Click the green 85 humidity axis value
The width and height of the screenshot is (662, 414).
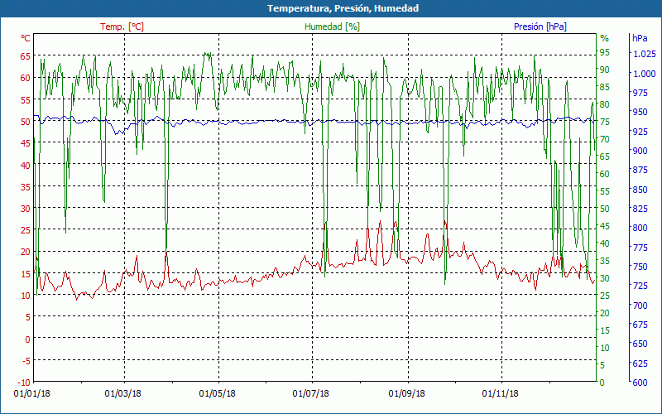(605, 88)
